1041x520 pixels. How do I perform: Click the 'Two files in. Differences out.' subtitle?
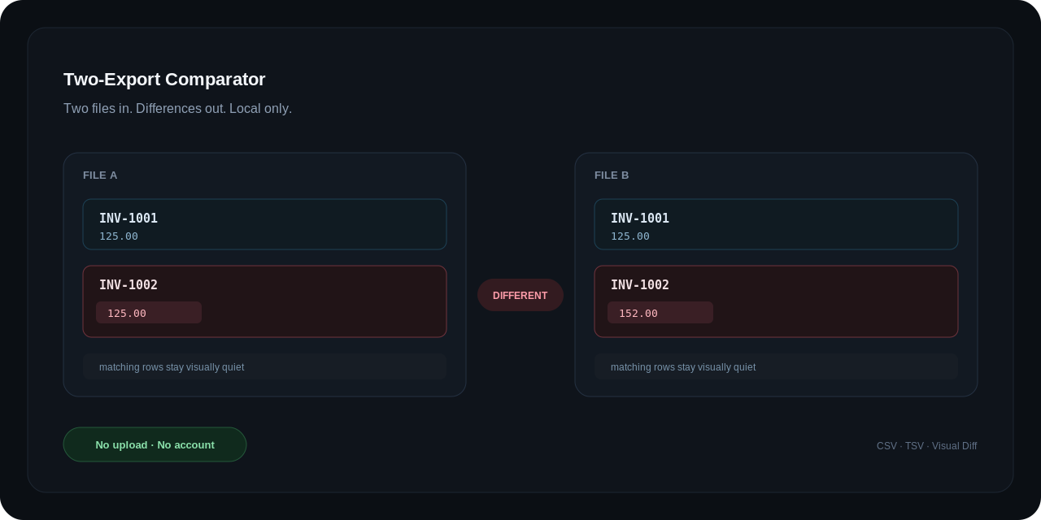[177, 109]
